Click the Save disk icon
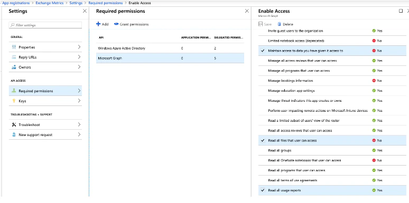The height and width of the screenshot is (203, 409). (x=261, y=24)
